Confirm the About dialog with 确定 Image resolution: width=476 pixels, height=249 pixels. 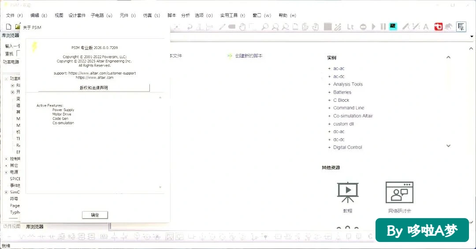click(x=95, y=215)
